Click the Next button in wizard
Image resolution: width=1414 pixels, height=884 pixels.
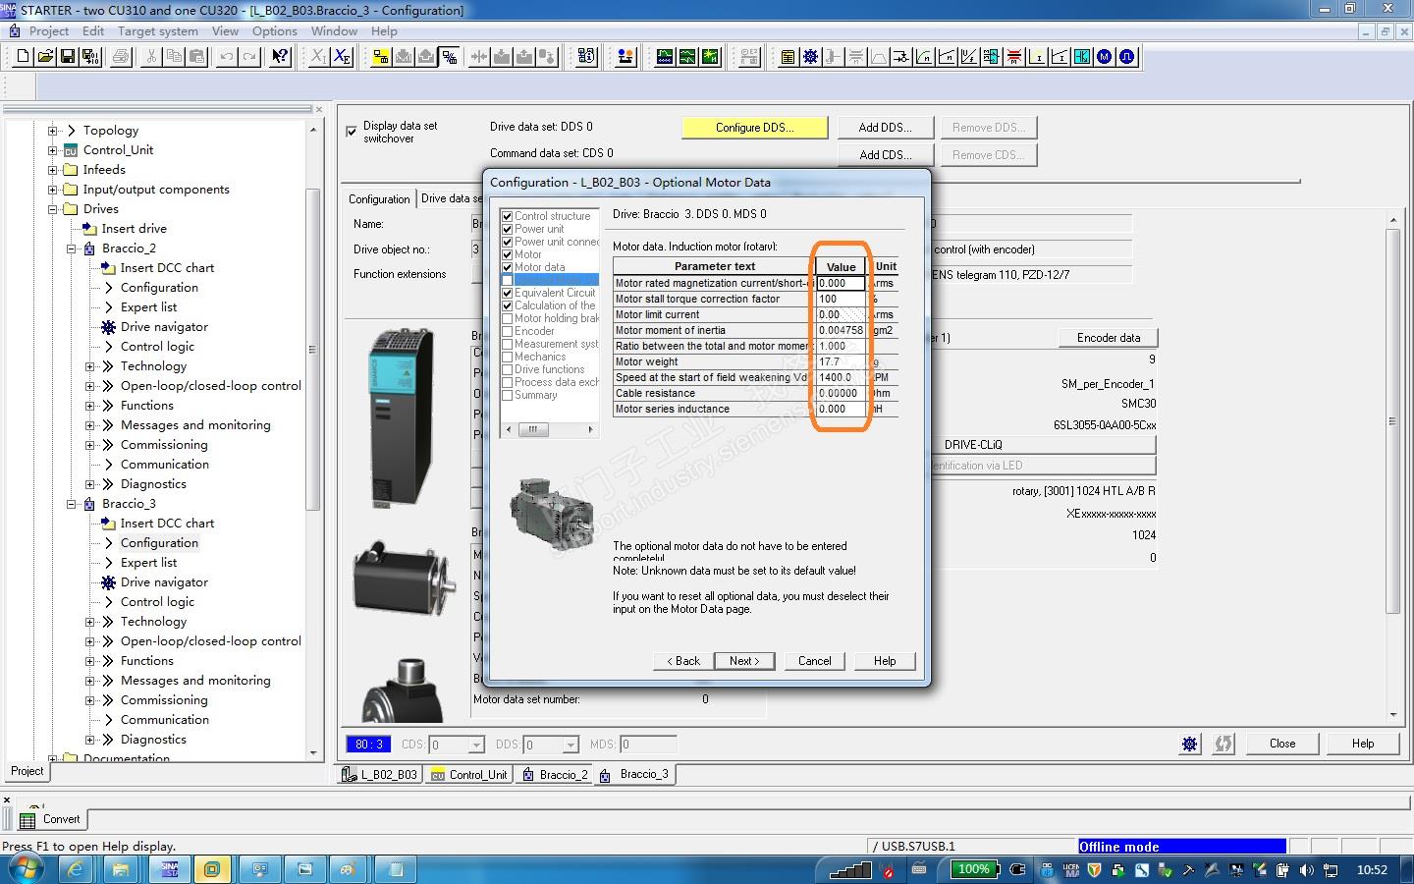coord(743,661)
